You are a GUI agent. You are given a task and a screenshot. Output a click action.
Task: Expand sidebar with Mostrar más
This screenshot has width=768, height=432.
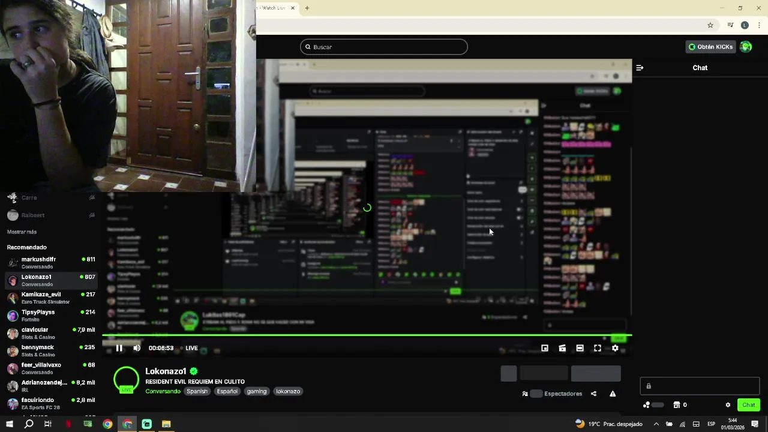point(22,232)
